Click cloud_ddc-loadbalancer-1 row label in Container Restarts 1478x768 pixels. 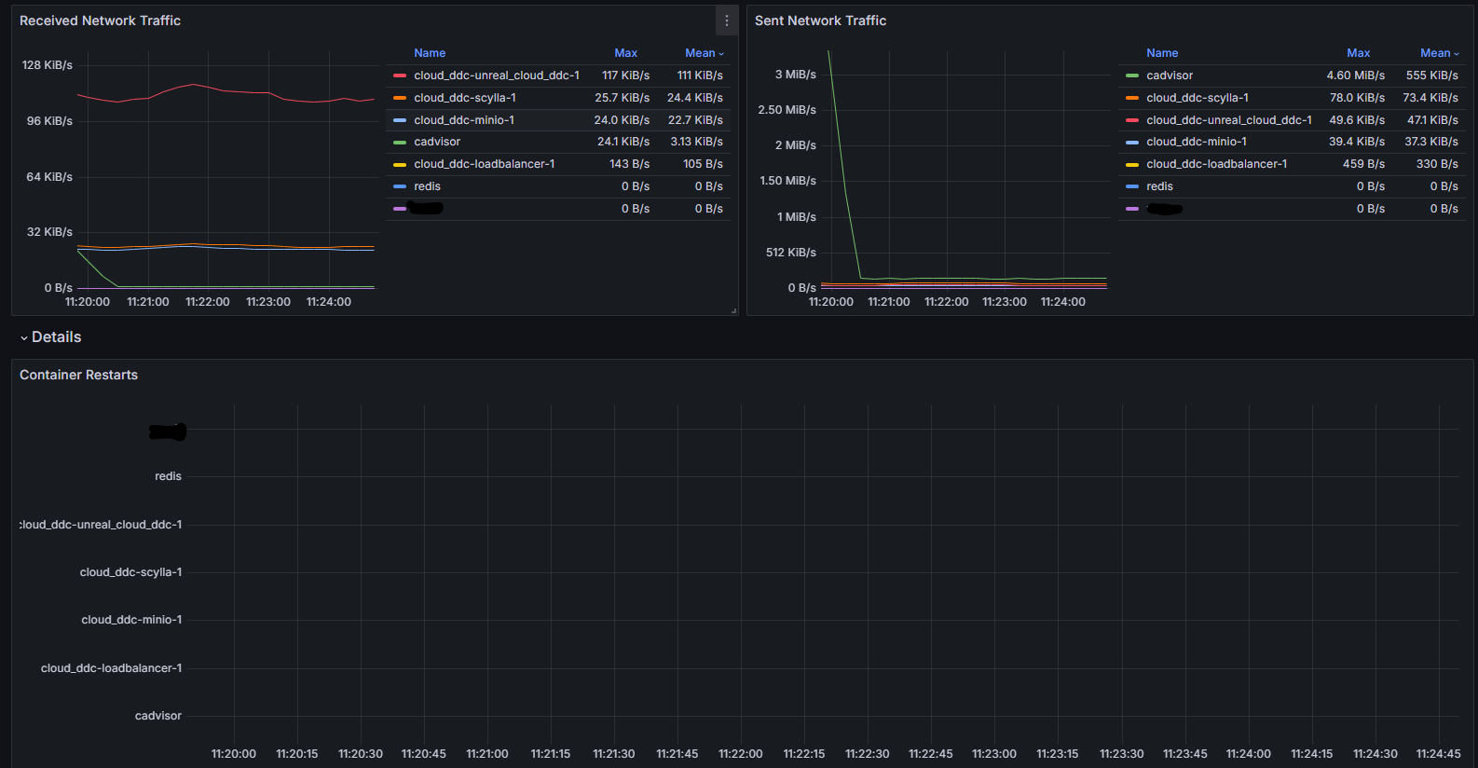112,668
